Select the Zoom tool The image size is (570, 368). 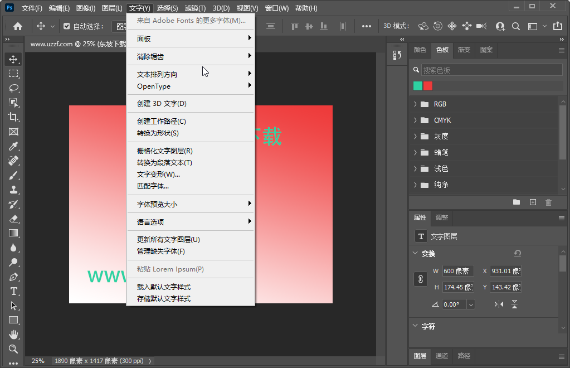(x=13, y=350)
